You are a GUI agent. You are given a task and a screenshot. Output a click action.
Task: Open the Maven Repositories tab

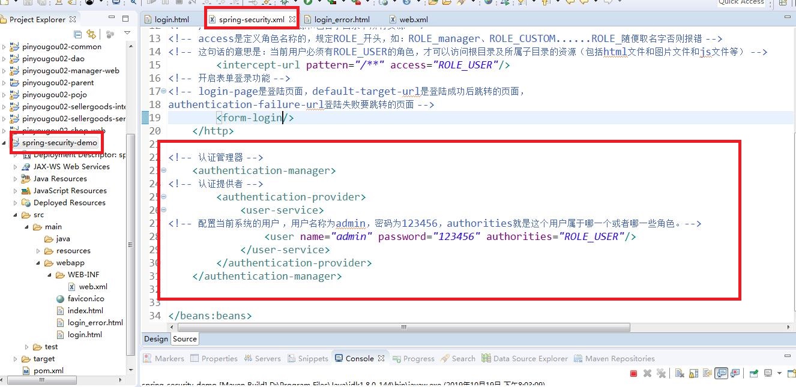click(615, 358)
